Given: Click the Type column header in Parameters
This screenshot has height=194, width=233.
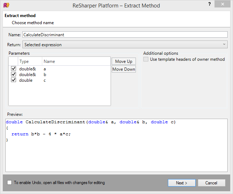Looking at the screenshot, I should (x=30, y=61).
